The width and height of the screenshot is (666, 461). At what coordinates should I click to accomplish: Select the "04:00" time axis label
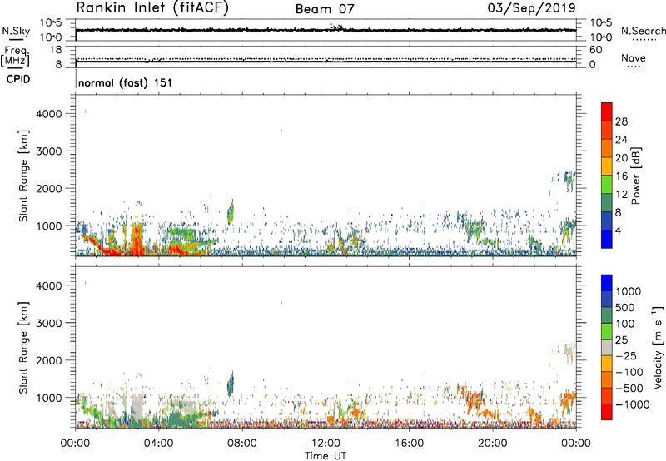tap(158, 444)
